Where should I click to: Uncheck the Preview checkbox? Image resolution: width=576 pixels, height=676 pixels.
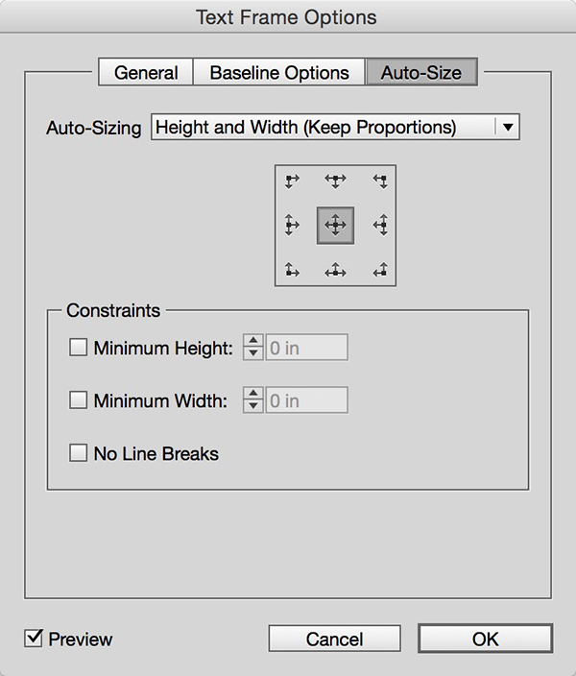pos(34,638)
